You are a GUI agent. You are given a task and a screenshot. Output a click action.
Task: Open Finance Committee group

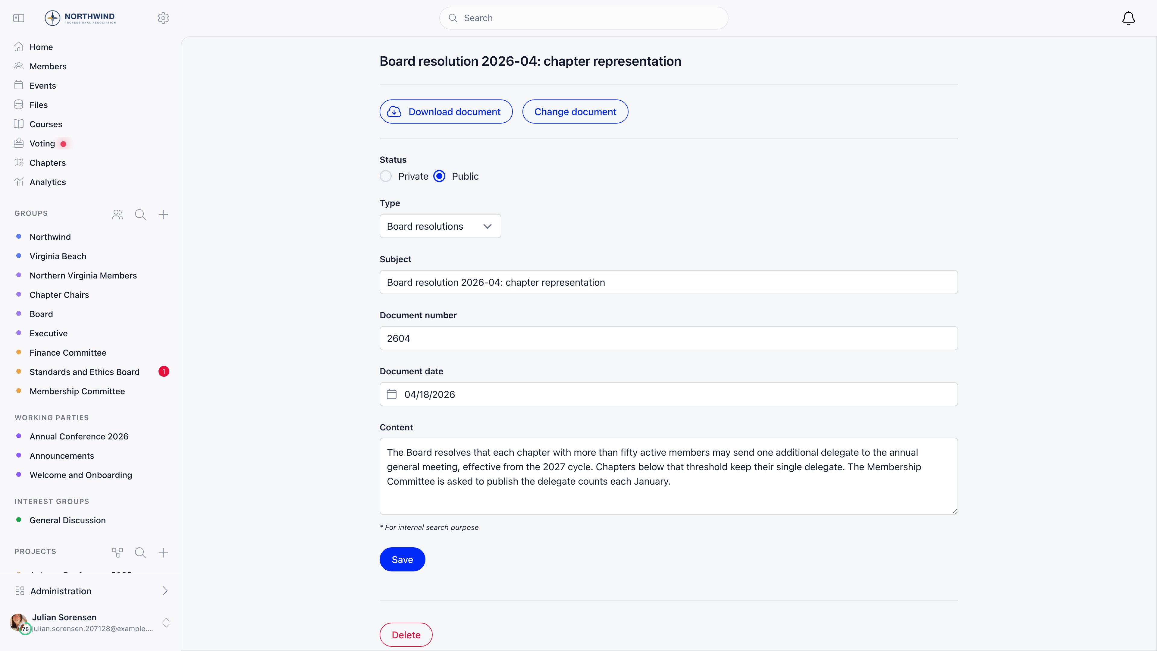click(x=68, y=353)
